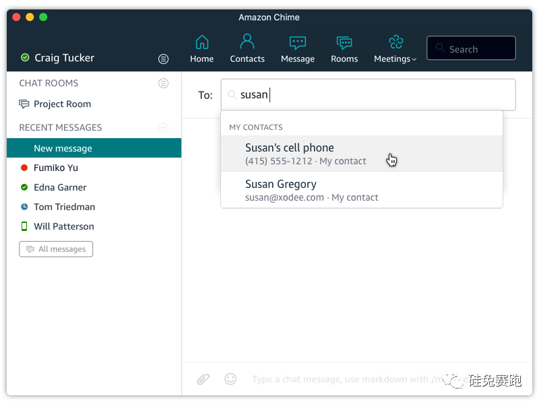This screenshot has width=539, height=404.
Task: Select Susan's cell phone contact suggestion
Action: pyautogui.click(x=362, y=154)
